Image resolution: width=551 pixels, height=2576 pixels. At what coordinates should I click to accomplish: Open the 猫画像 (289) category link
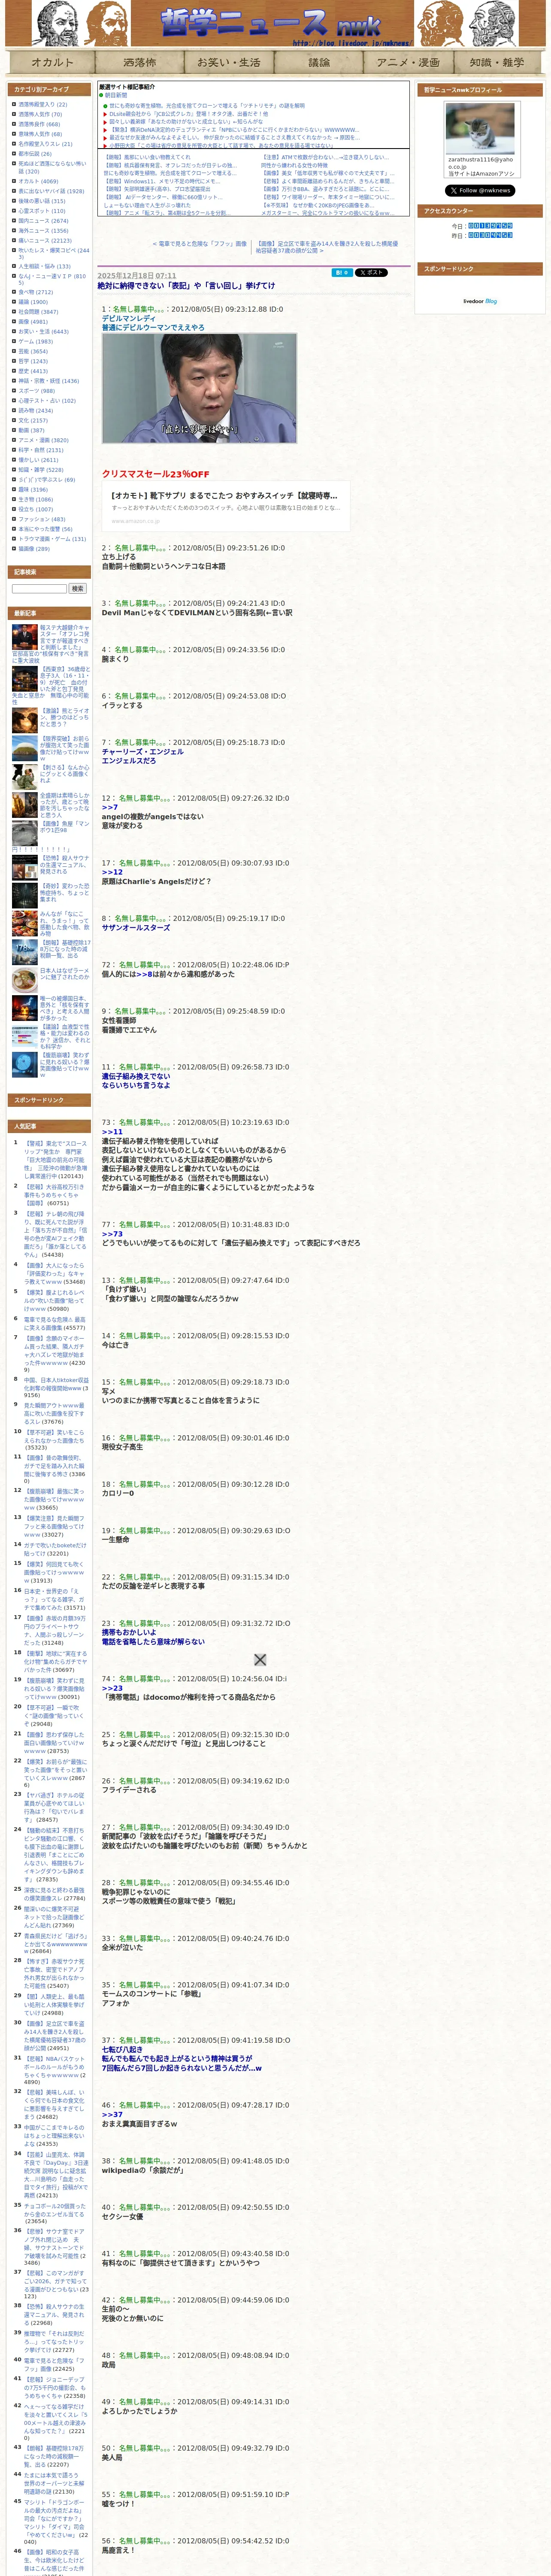coord(34,549)
